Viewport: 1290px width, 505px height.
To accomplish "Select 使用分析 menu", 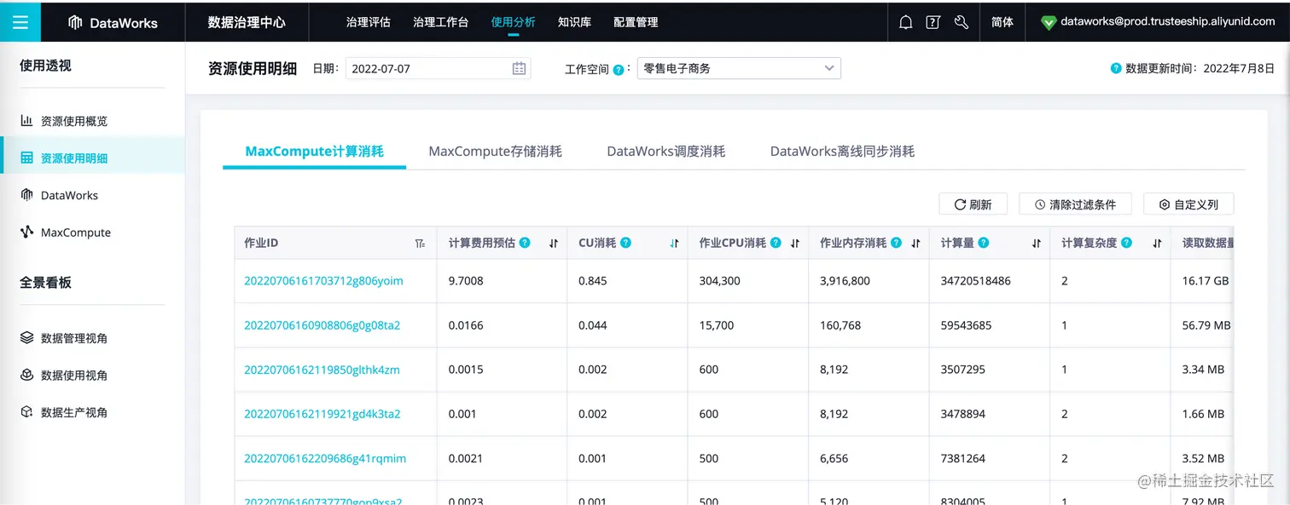I will tap(514, 22).
